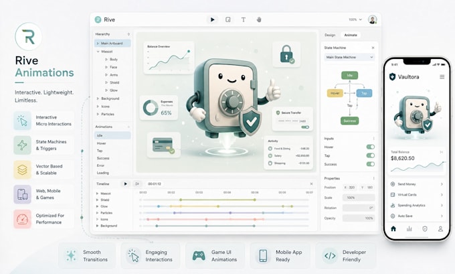Expand the Particles hierarchy group
This screenshot has height=274, width=455.
98,114
